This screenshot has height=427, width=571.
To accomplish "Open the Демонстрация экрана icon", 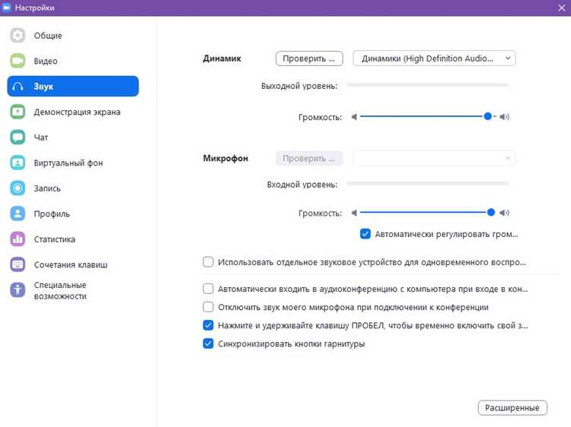I will (18, 112).
